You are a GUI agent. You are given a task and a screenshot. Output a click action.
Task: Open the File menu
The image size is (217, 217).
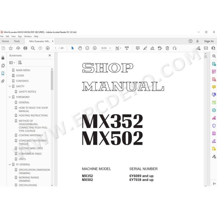click(x=2, y=36)
